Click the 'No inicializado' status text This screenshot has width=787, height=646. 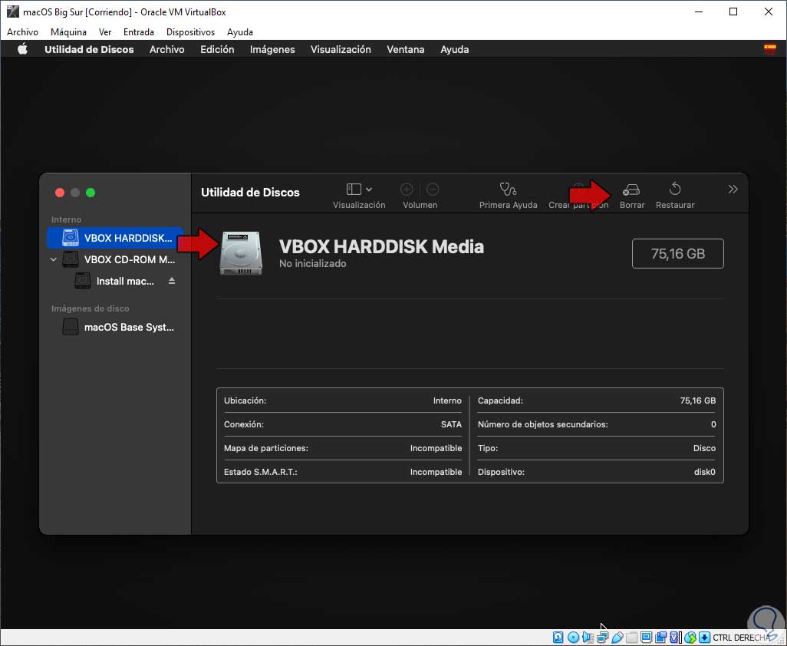313,263
